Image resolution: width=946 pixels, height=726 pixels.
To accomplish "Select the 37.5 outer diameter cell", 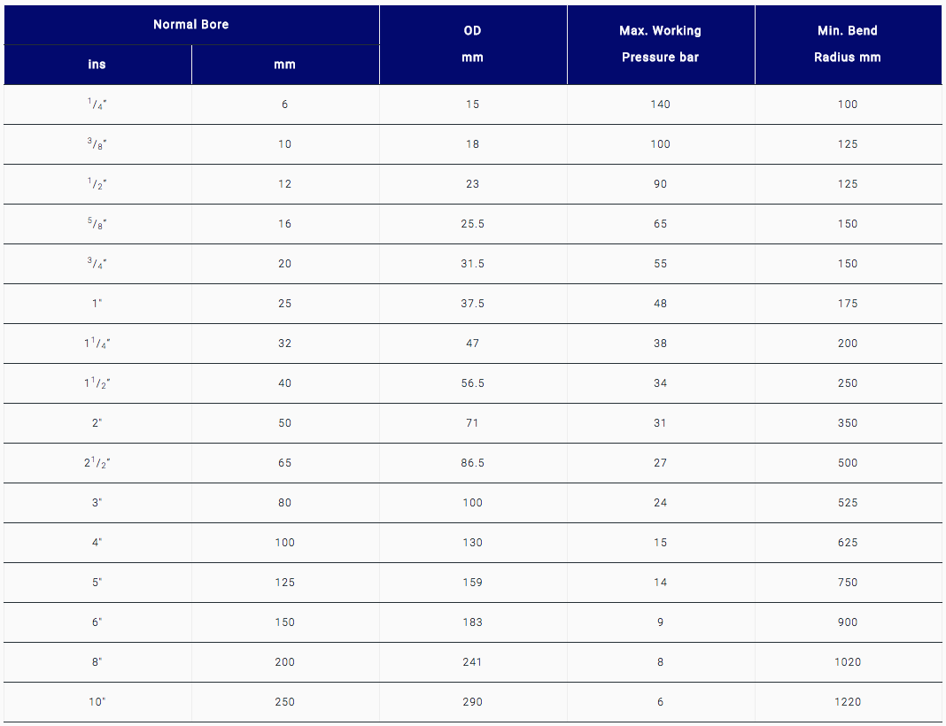I will point(473,304).
